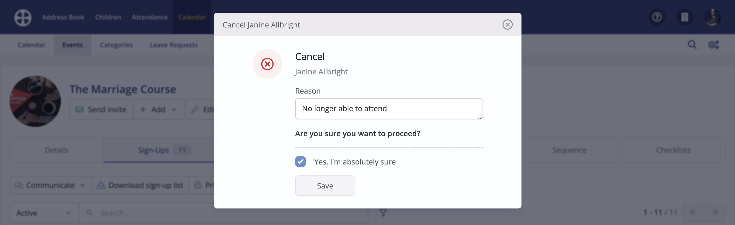Image resolution: width=735 pixels, height=225 pixels.
Task: Open the Details tab
Action: tap(57, 150)
